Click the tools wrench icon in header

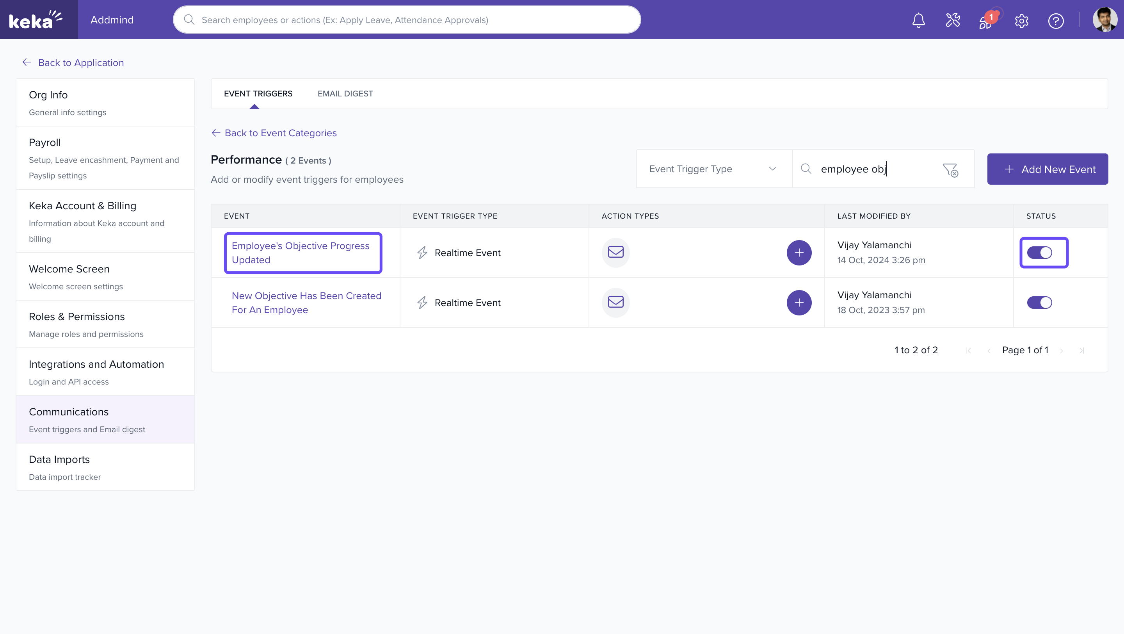[x=953, y=20]
